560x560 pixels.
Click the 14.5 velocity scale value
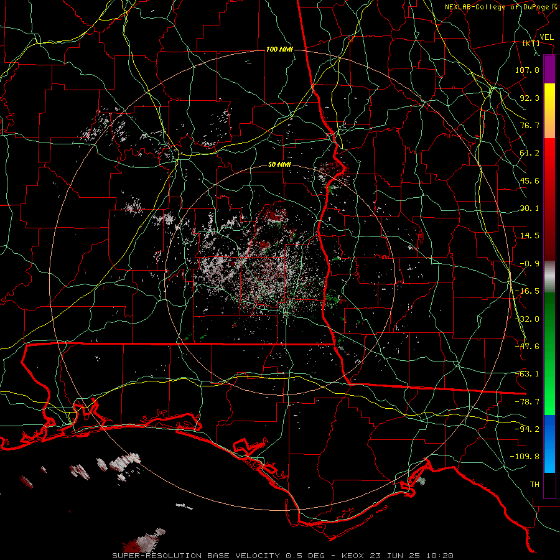click(x=530, y=236)
